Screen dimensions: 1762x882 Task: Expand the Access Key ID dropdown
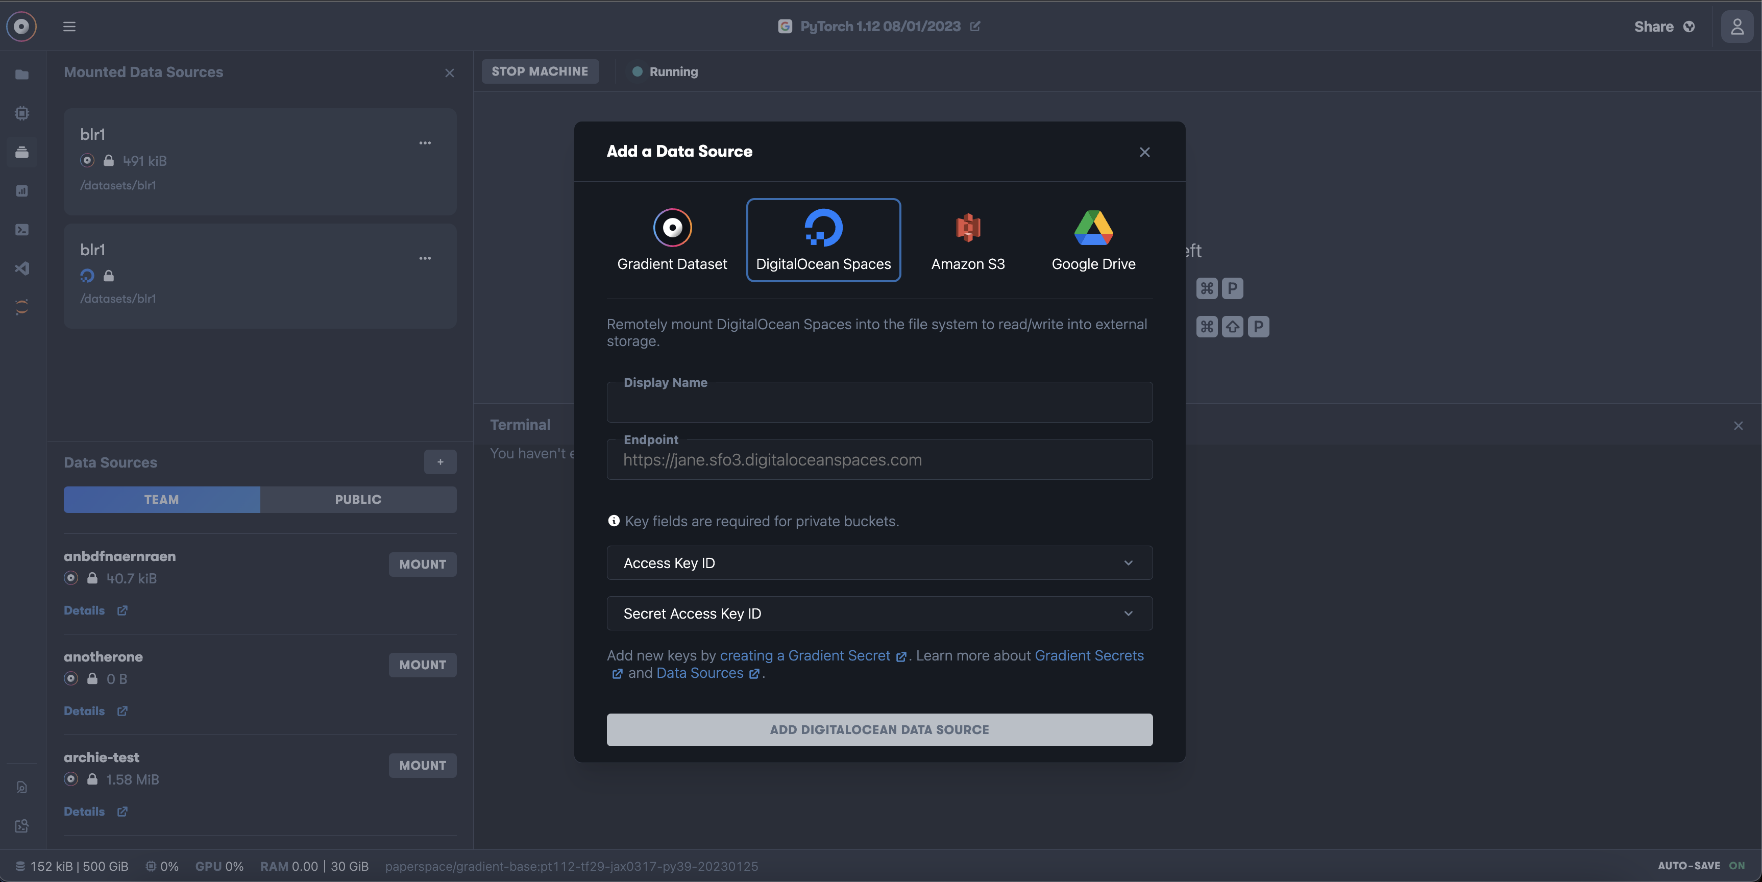click(x=879, y=562)
